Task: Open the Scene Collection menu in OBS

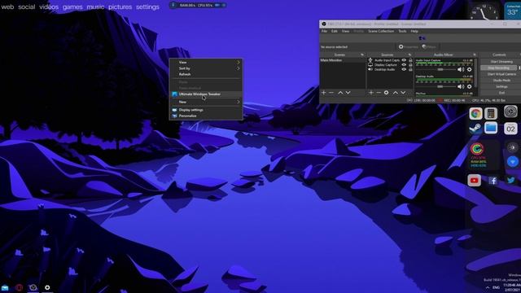Action: point(381,31)
